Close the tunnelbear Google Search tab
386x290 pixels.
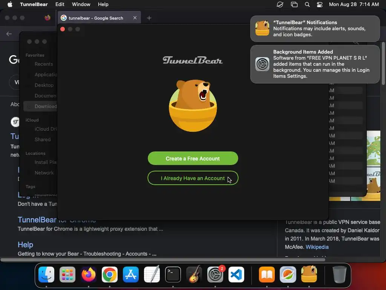tap(135, 18)
